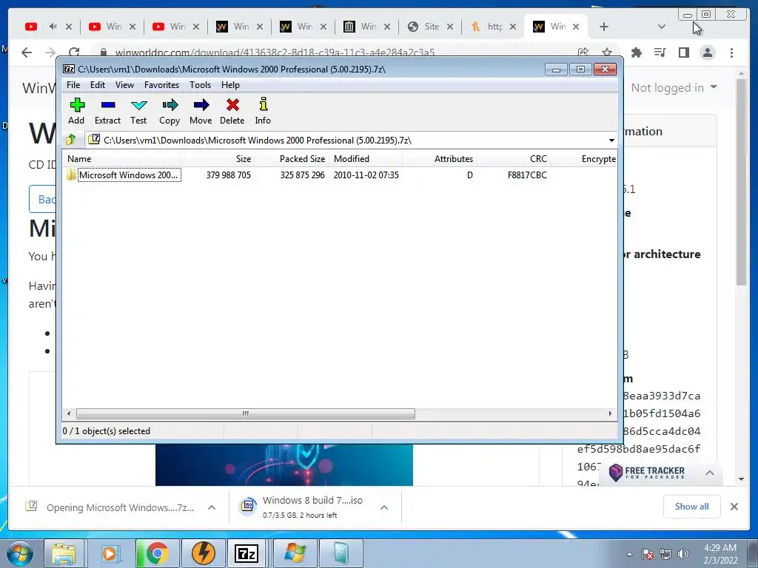
Task: Click the volume icon in system tray
Action: [683, 554]
